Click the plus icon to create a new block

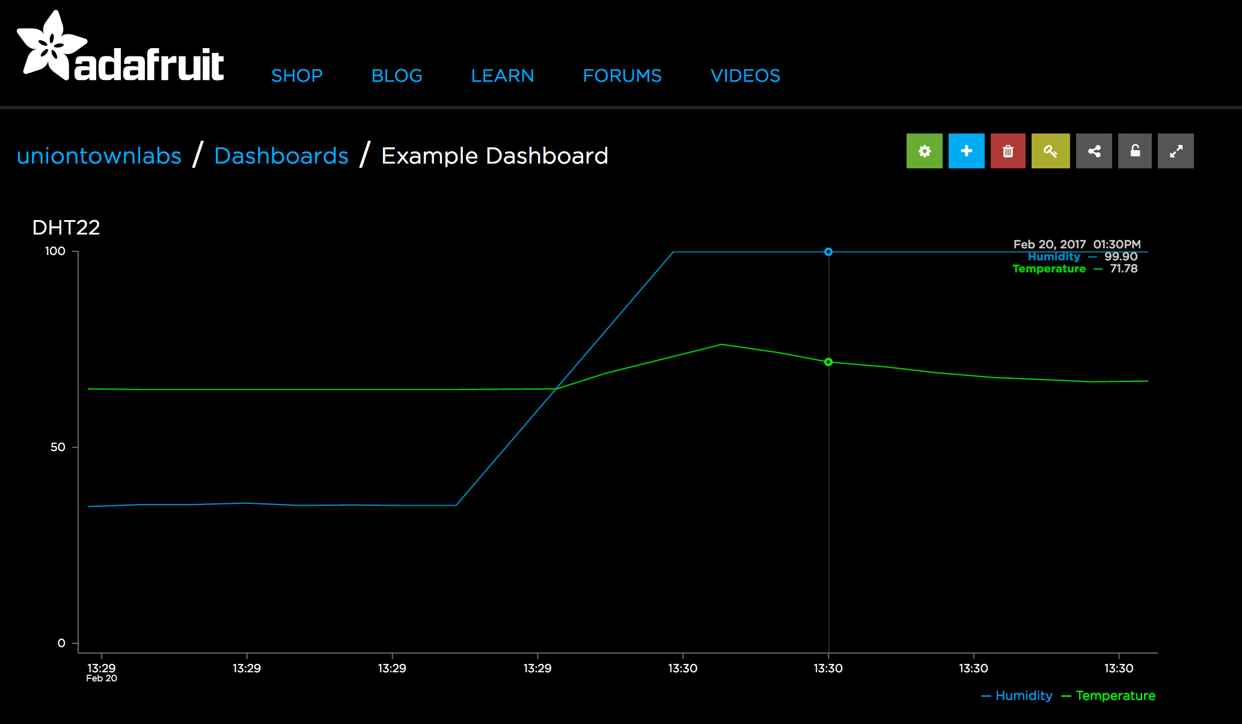click(x=966, y=151)
